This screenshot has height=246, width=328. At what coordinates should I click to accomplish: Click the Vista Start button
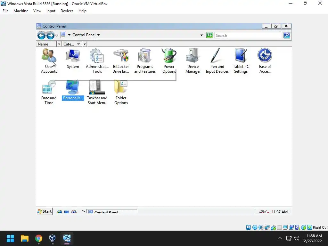point(45,211)
